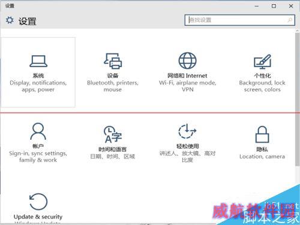Click the 时间和语言 label
Viewport: 300px width, 225px height.
pos(113,149)
